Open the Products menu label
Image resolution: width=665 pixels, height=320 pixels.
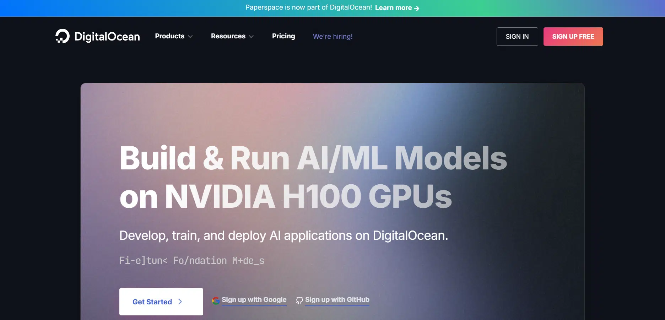point(169,36)
